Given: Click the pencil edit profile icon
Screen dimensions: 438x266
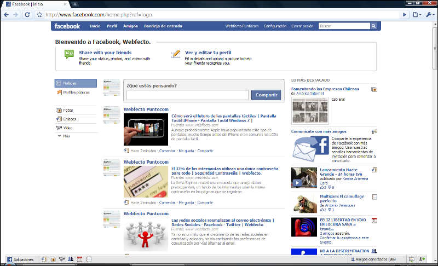Looking at the screenshot, I should 176,54.
